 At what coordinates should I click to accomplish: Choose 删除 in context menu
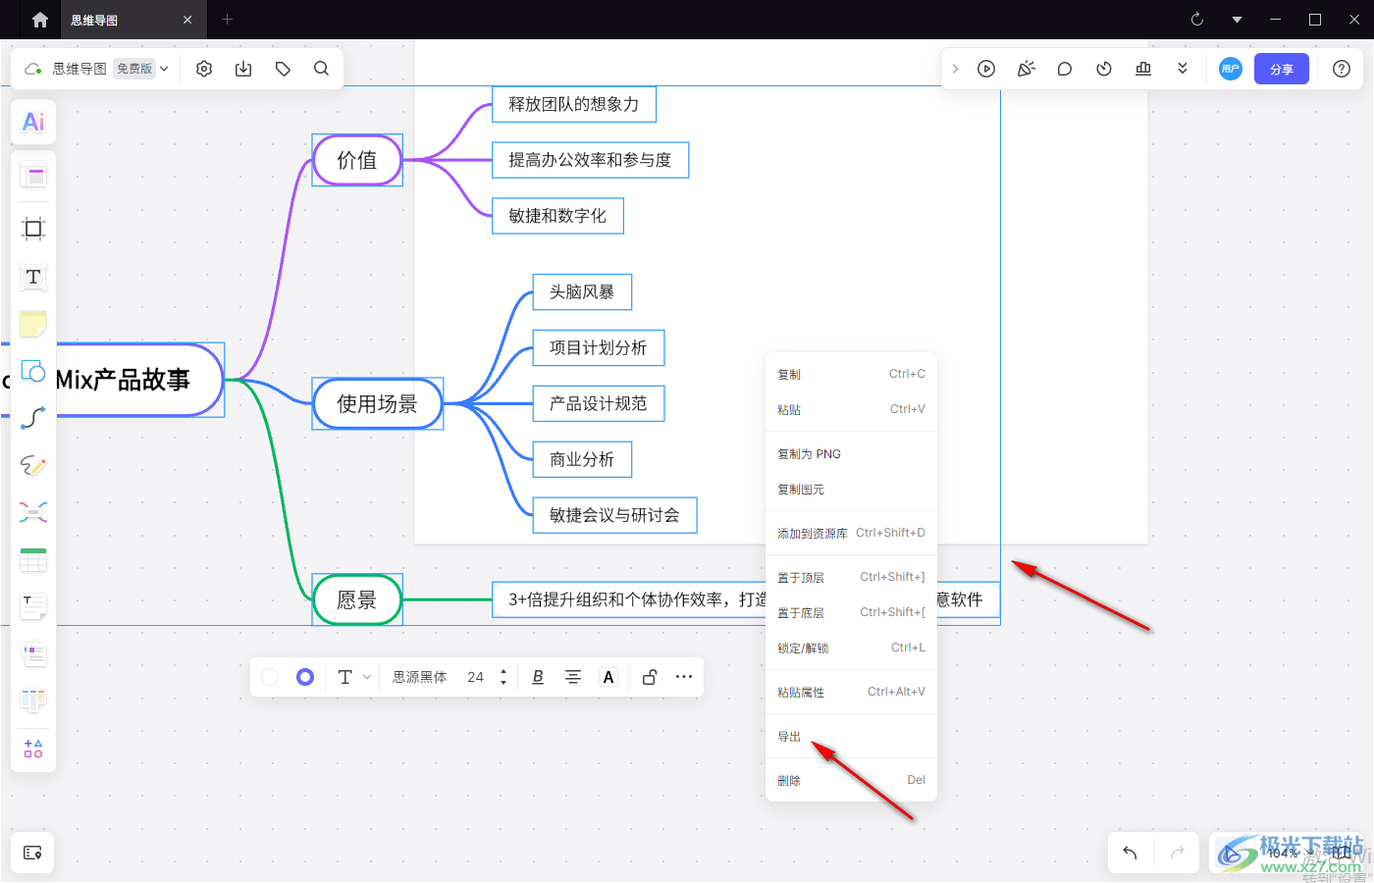[x=851, y=780]
